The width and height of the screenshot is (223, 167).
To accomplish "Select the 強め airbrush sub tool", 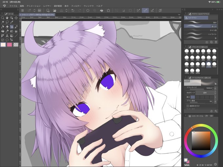I will tap(200, 22).
